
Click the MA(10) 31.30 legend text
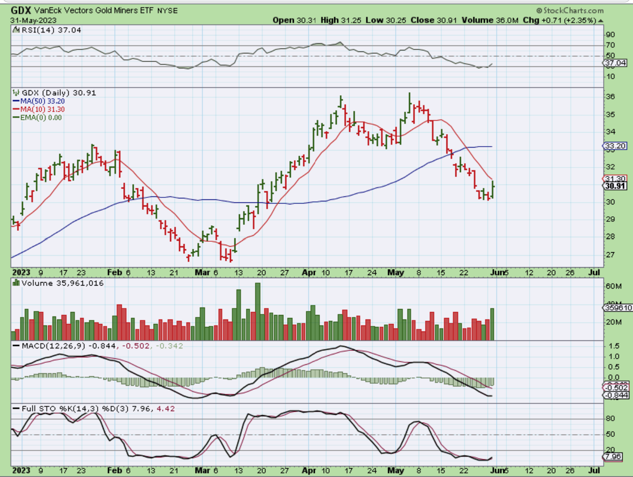click(42, 109)
